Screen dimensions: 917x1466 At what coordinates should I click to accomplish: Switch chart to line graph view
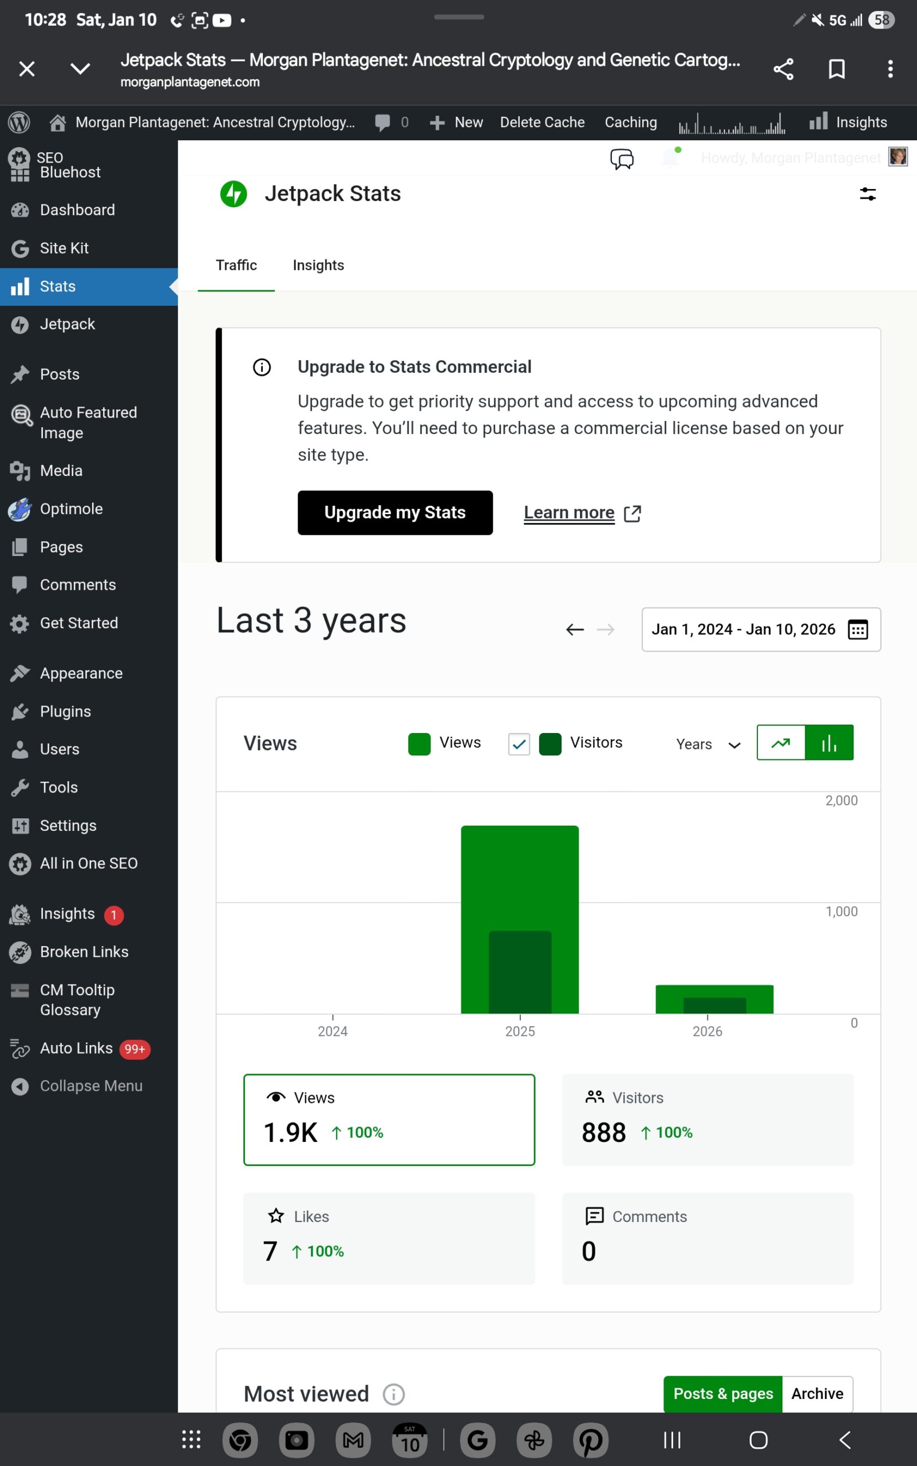pos(781,743)
